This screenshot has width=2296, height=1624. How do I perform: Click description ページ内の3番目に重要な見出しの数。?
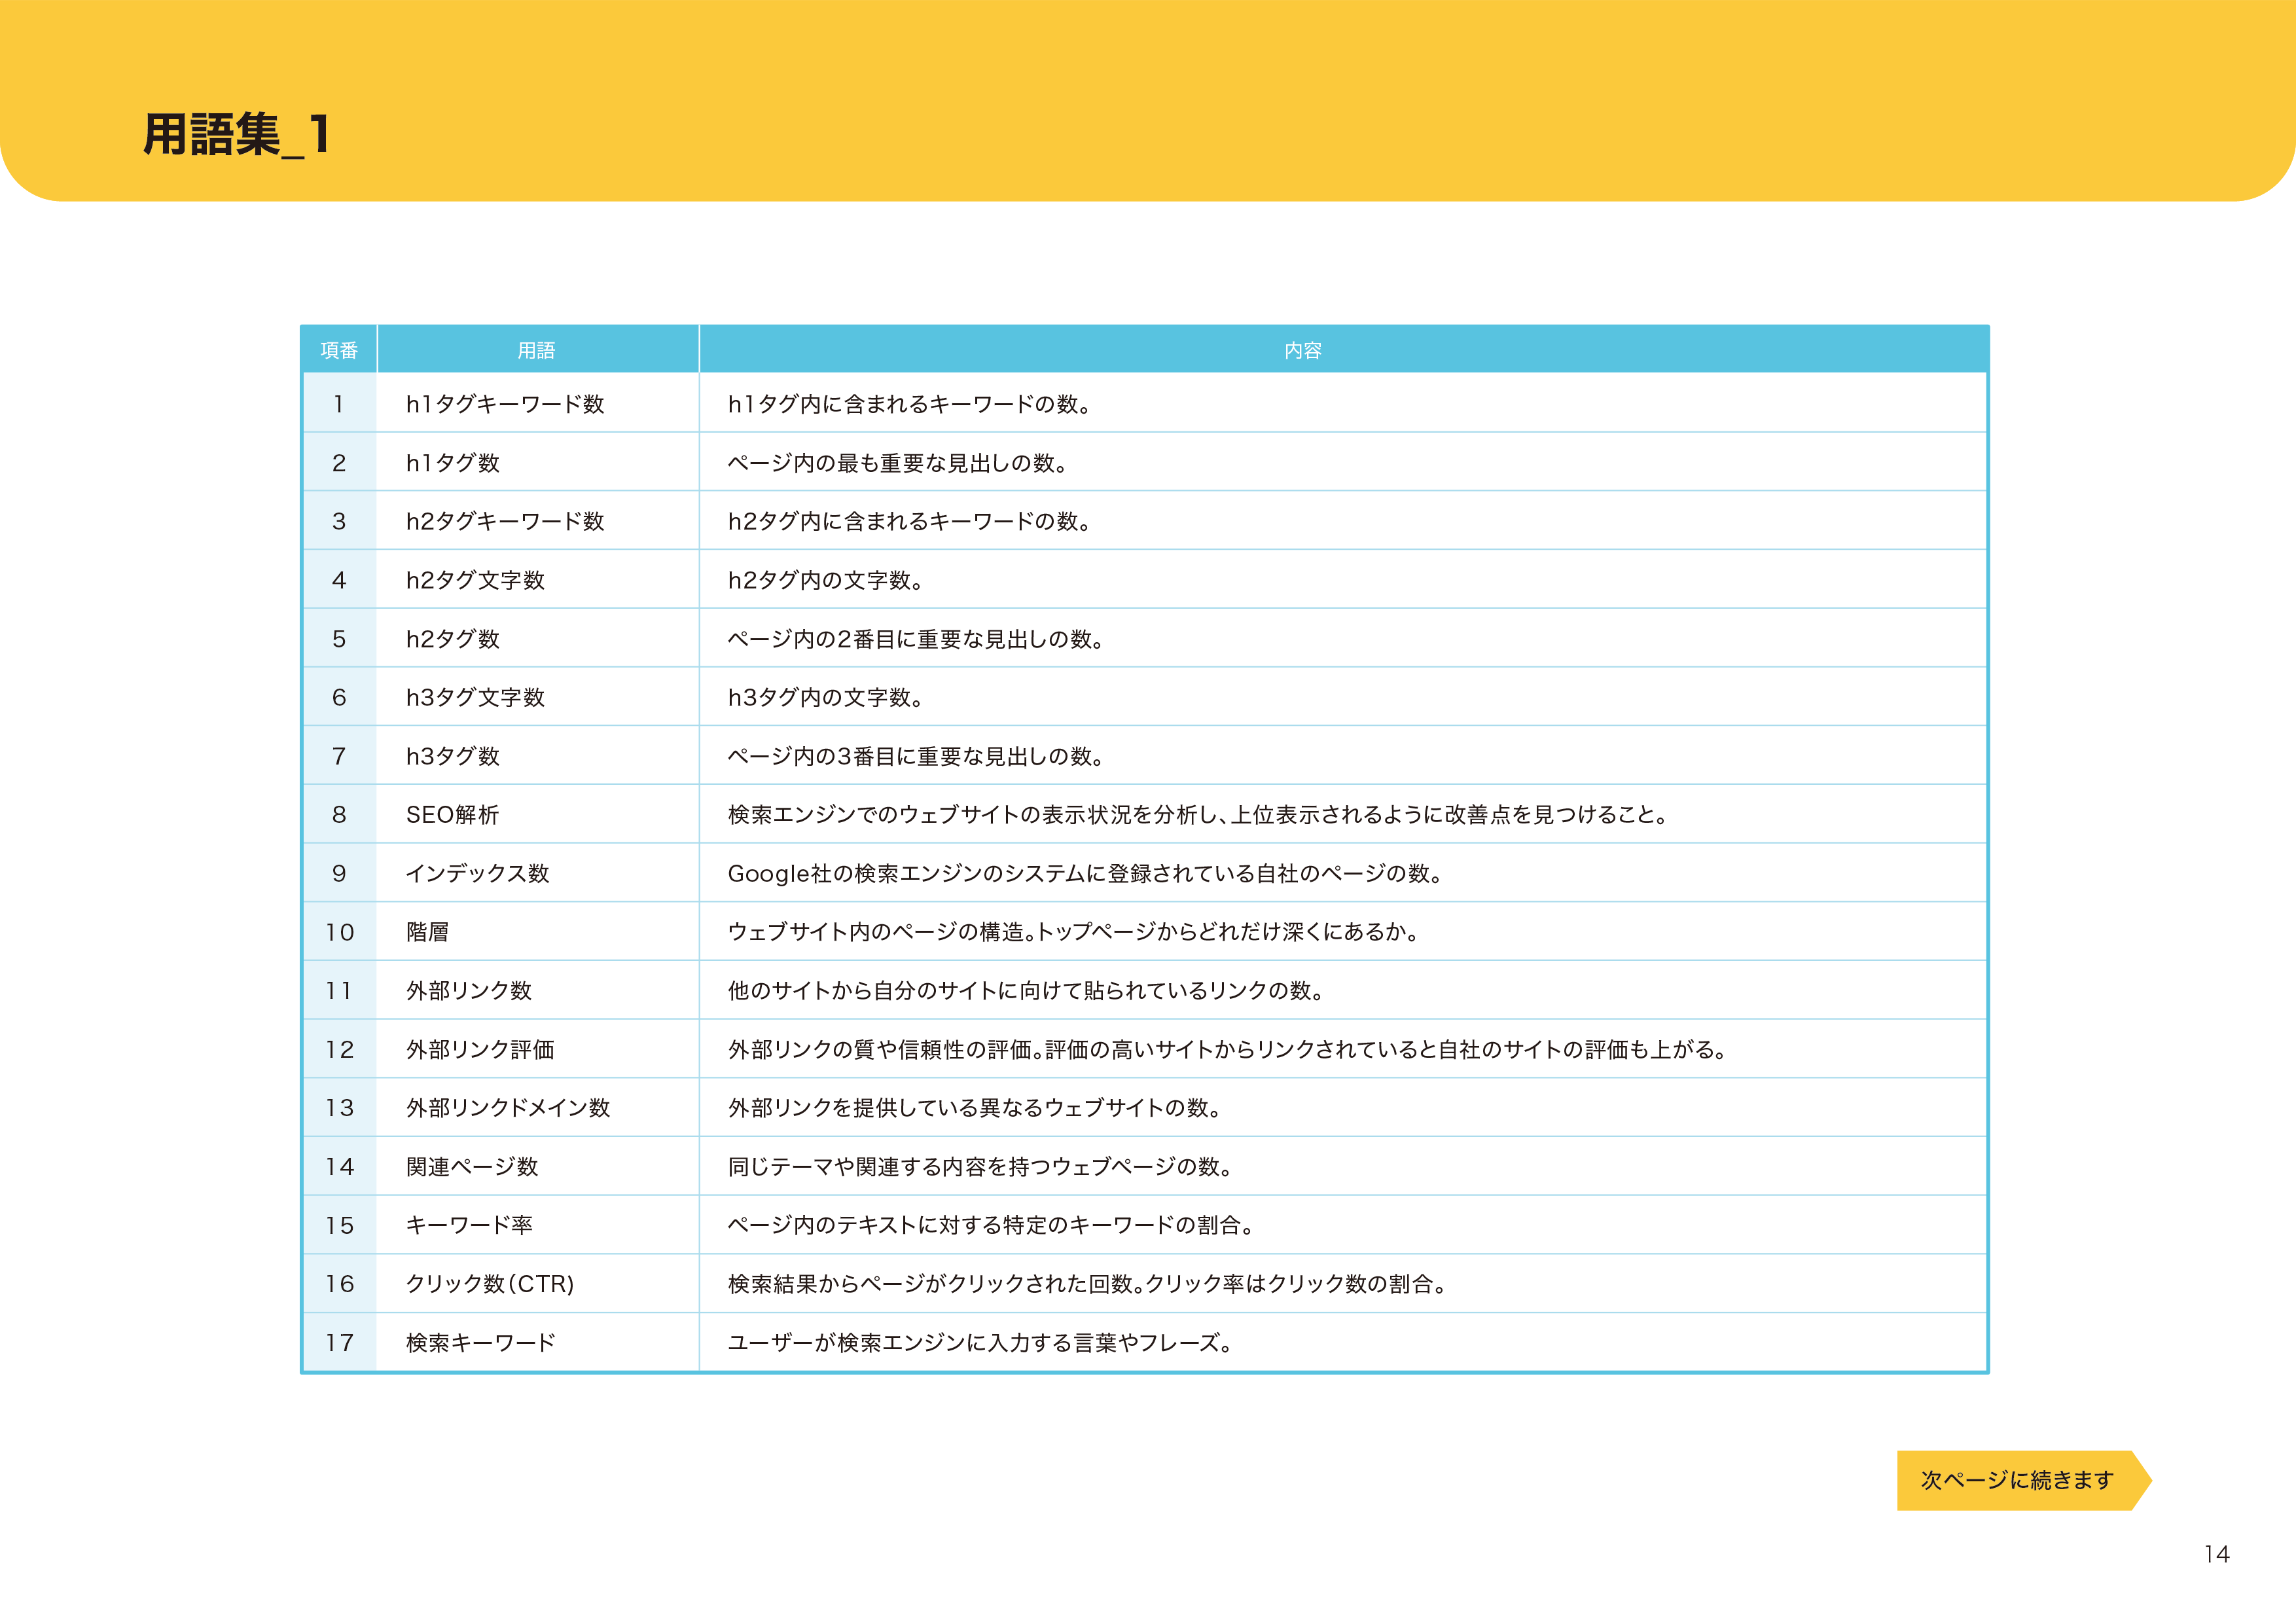(x=916, y=756)
